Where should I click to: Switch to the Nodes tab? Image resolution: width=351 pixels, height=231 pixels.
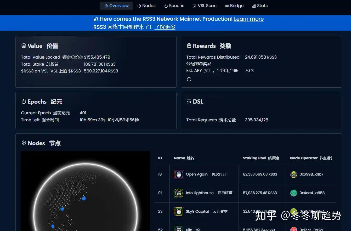tap(146, 5)
